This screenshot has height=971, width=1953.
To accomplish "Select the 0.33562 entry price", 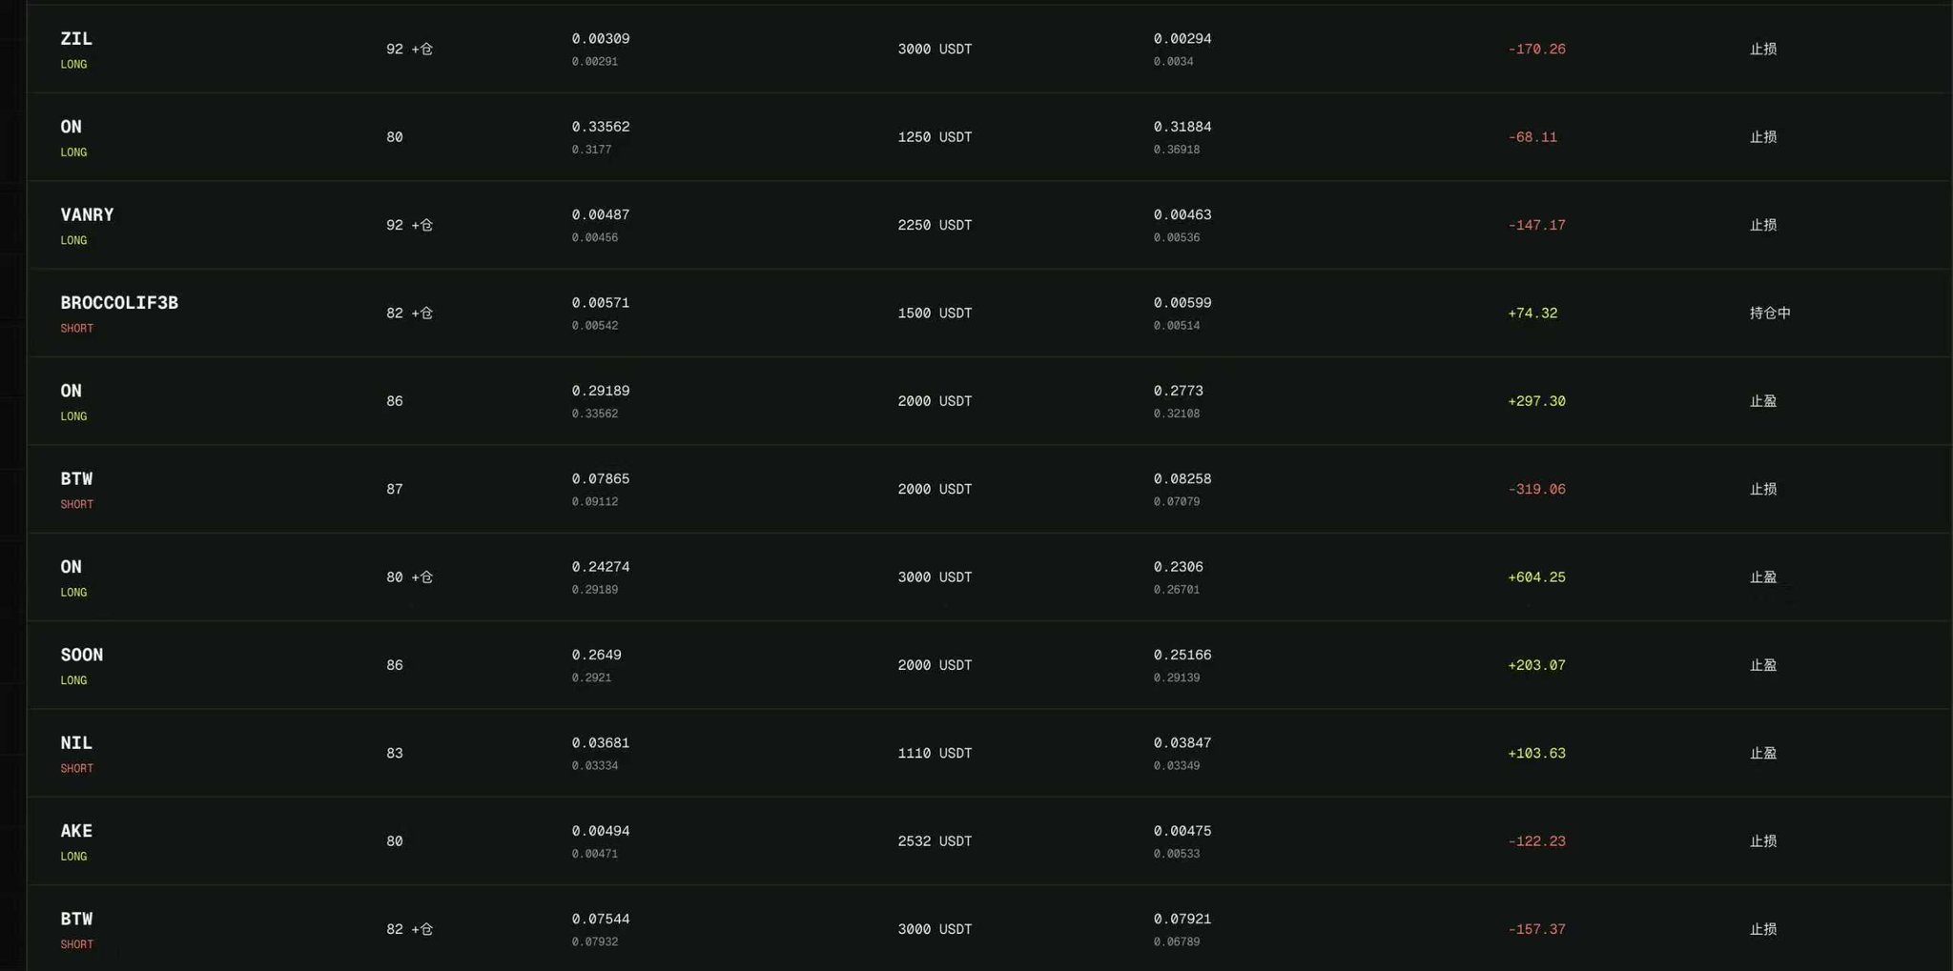I will (601, 127).
